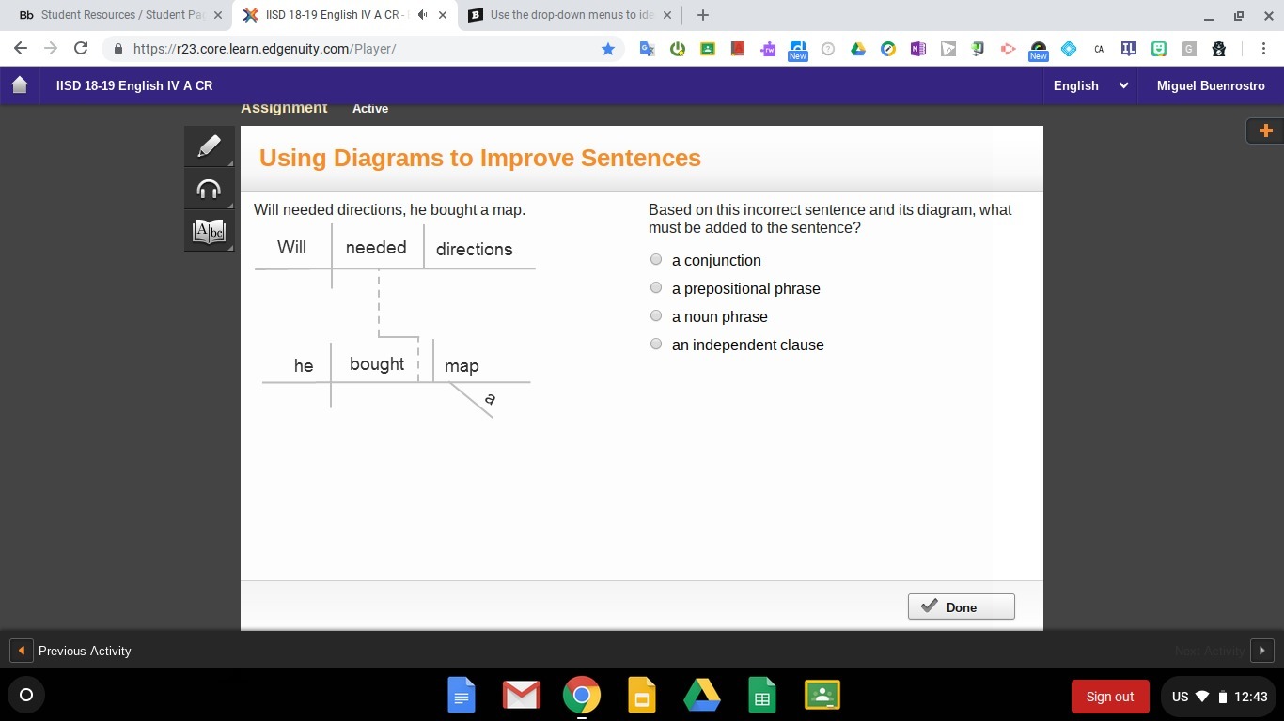Open Google Drive from the shelf

[702, 696]
